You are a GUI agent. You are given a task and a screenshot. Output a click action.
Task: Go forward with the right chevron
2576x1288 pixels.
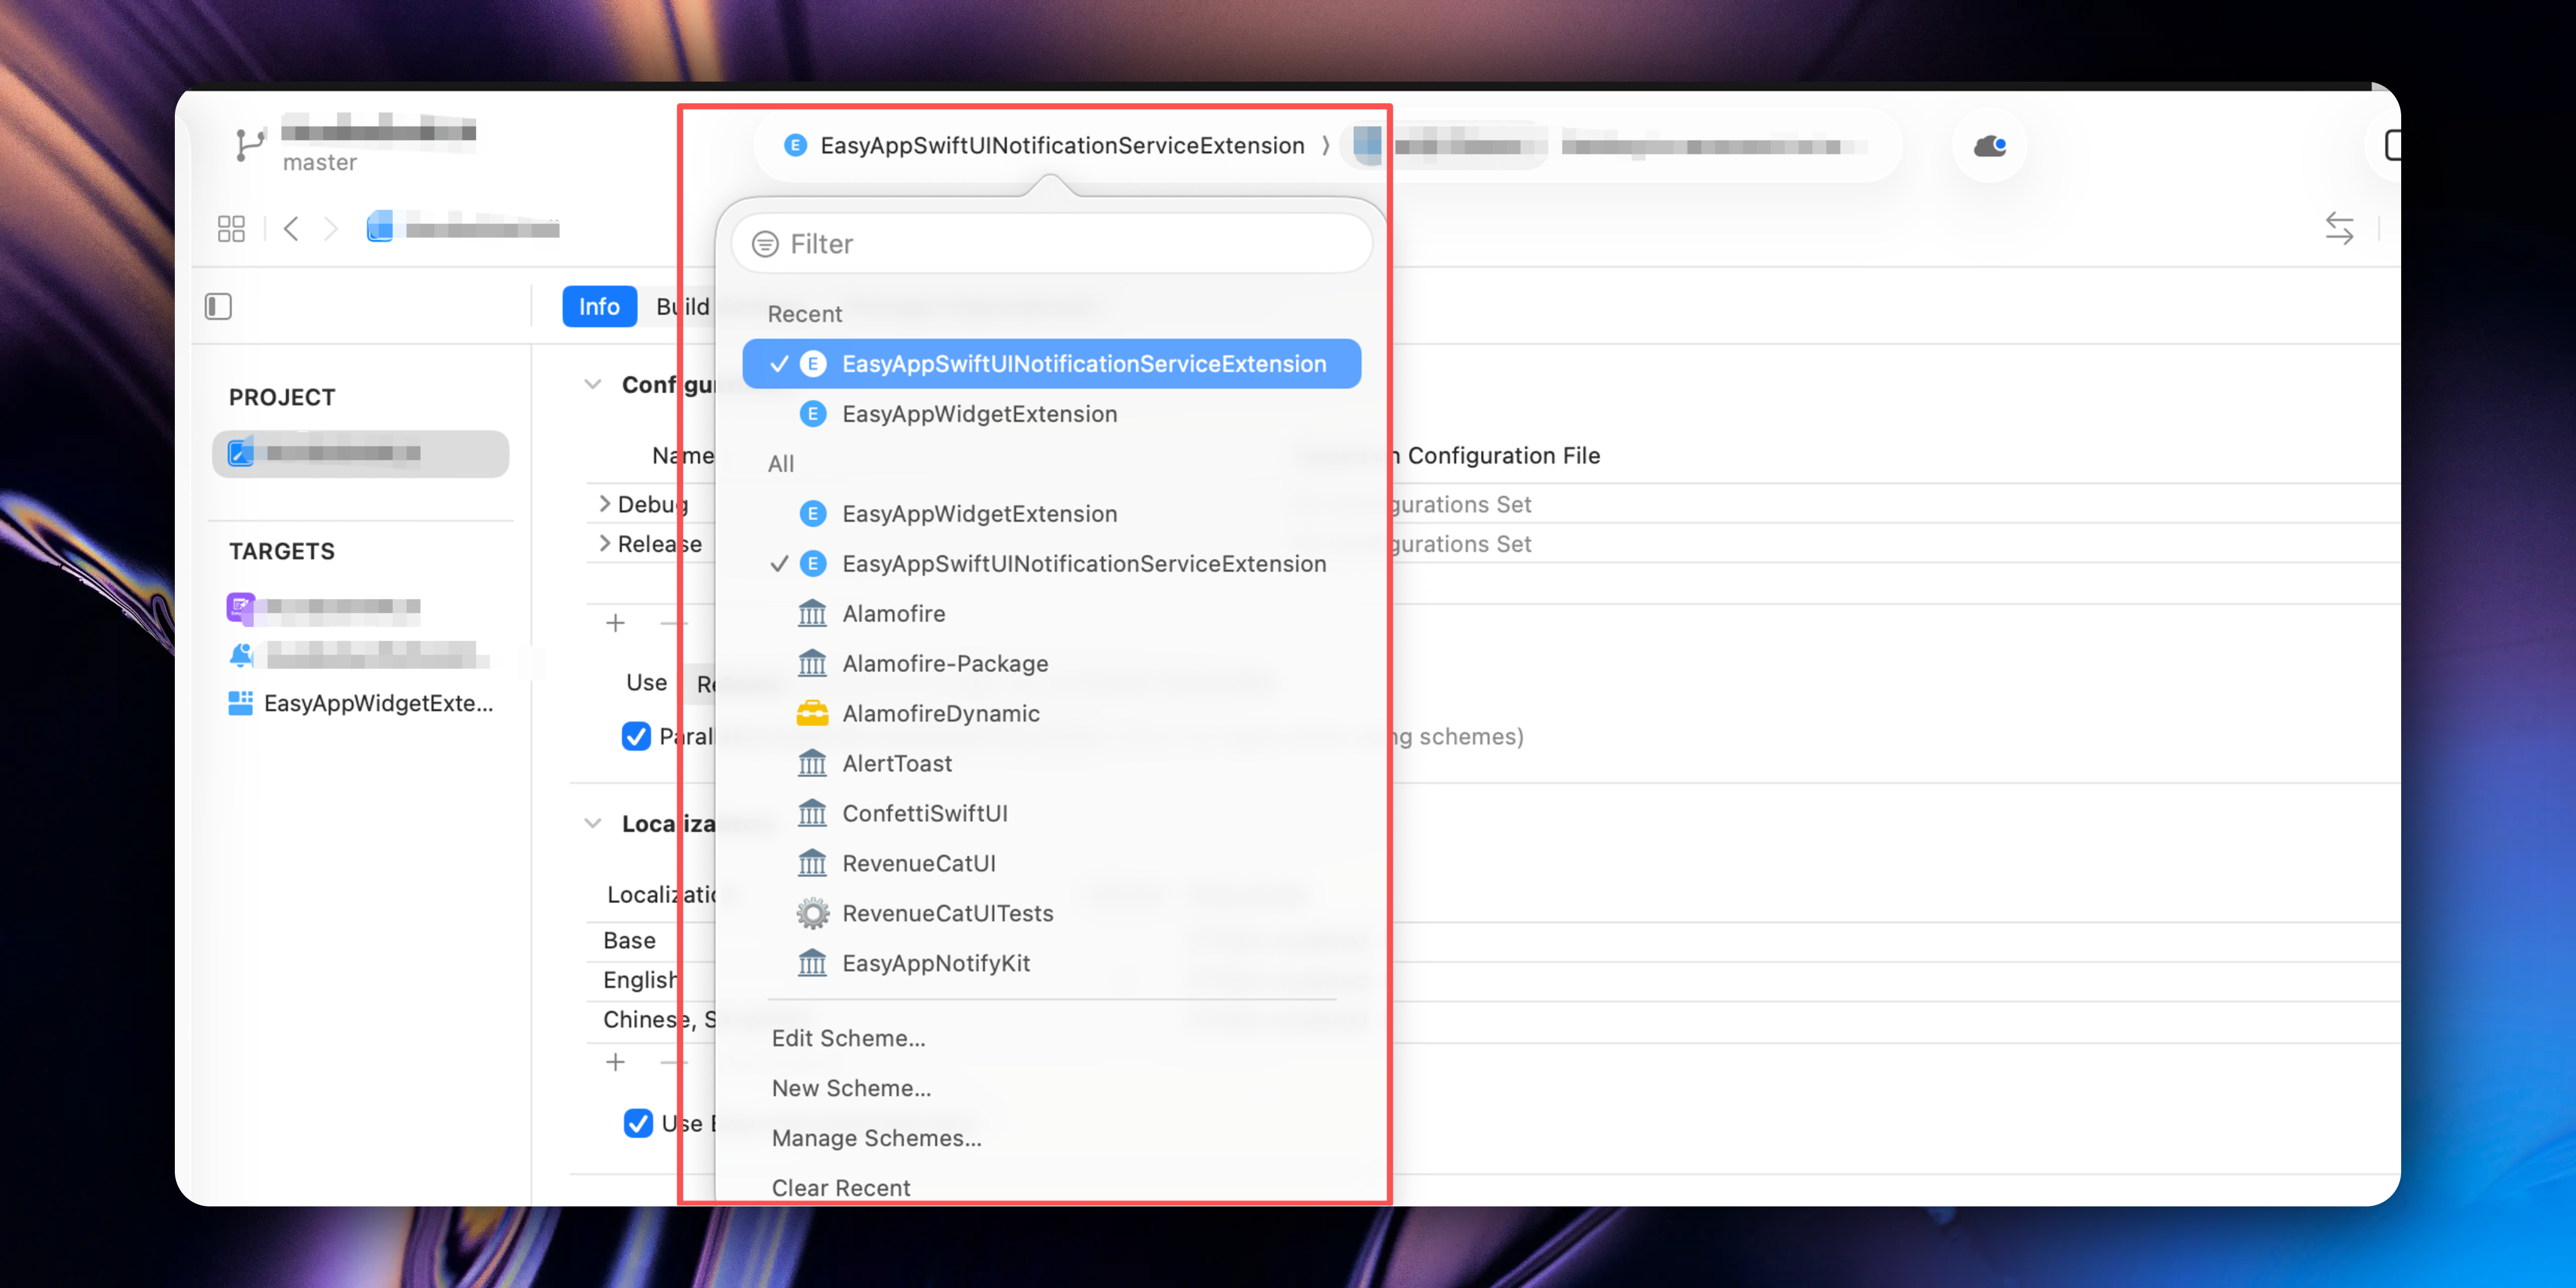click(331, 229)
